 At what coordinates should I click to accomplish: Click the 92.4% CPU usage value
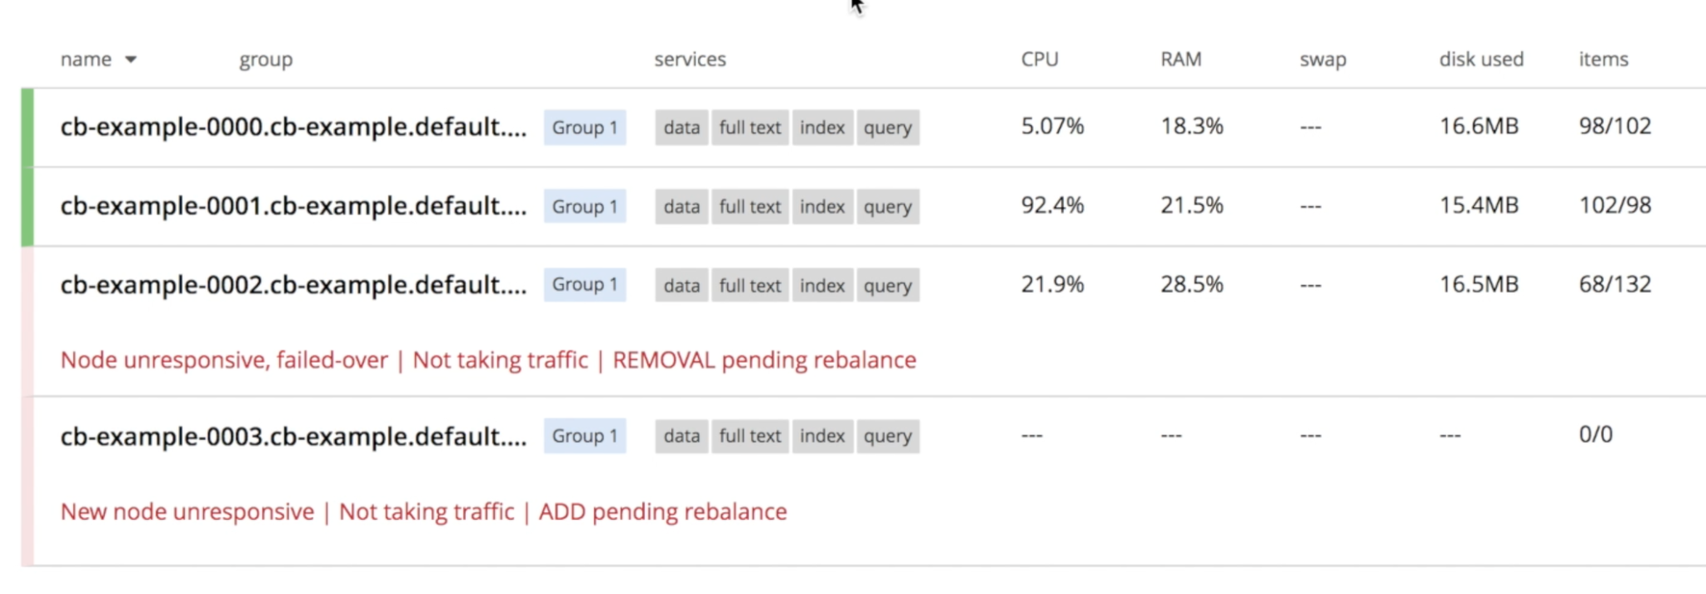point(1051,206)
